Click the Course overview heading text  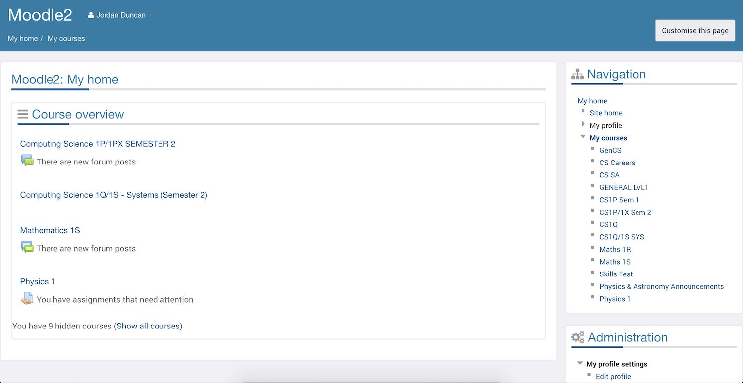click(78, 114)
